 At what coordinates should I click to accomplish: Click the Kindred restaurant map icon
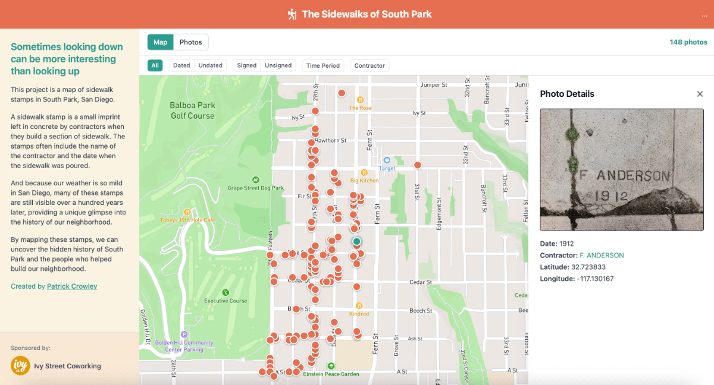359,306
